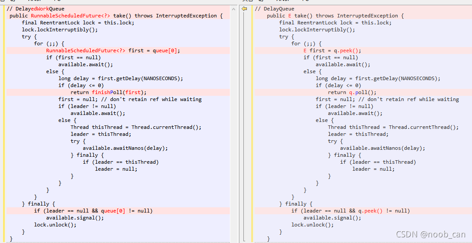Click 'lock.lockInterruptibly();' in the left pane
Image resolution: width=472 pixels, height=243 pixels.
pos(60,30)
